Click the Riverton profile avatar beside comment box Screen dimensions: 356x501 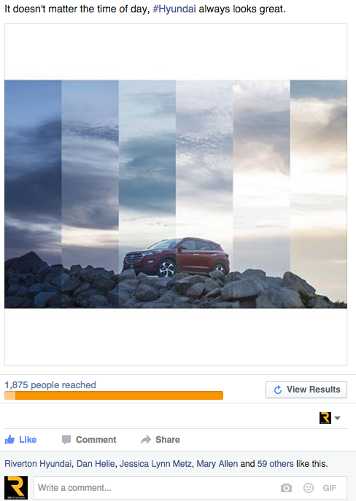(x=16, y=488)
